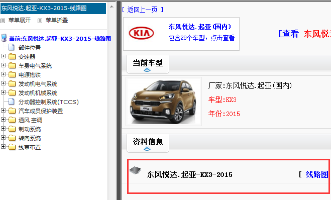Viewport: 331px width, 200px height.
Task: Click the folder icon for 电源搭铁
Action: 12,75
